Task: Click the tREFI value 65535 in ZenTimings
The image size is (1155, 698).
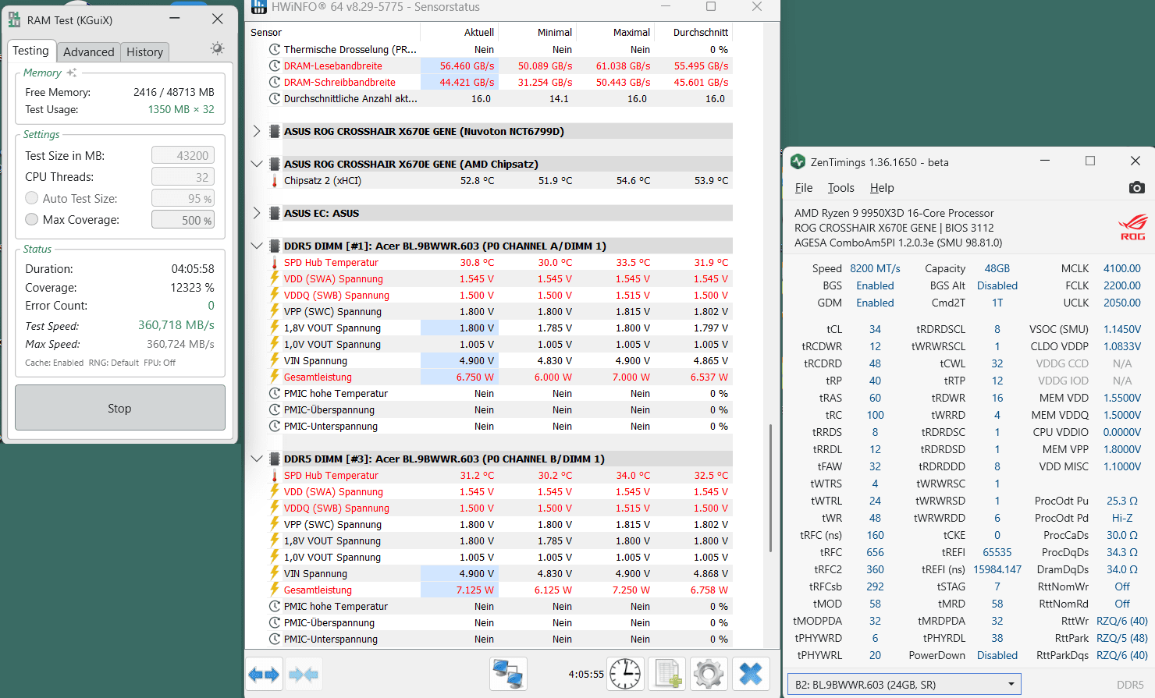Action: click(x=997, y=552)
